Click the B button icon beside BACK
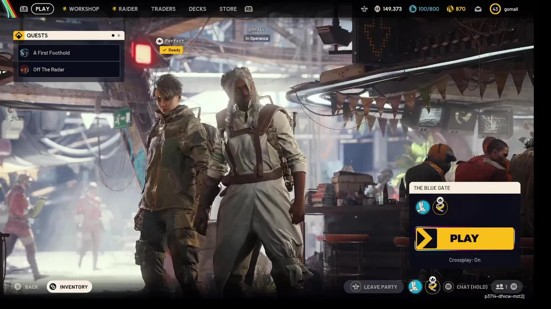 (18, 287)
